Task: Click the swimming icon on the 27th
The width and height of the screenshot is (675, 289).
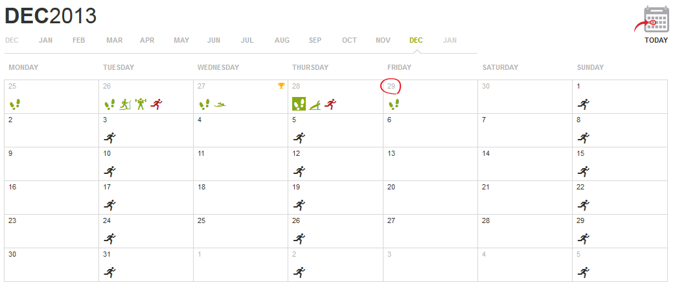Action: 221,104
